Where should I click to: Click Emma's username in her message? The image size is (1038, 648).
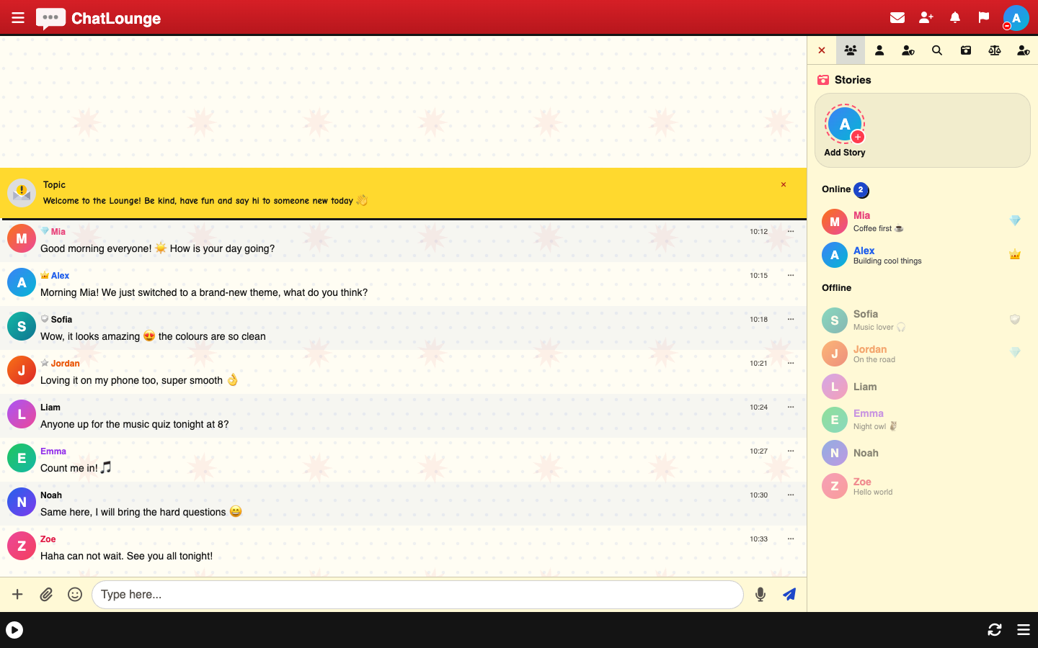(x=53, y=451)
